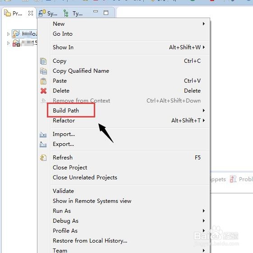Viewport: 253px width, 253px height.
Task: Close the Pr... tab with X
Action: [31, 13]
